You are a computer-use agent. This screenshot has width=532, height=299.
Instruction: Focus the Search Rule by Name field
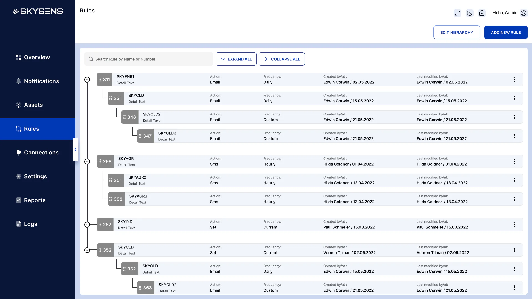coord(149,59)
